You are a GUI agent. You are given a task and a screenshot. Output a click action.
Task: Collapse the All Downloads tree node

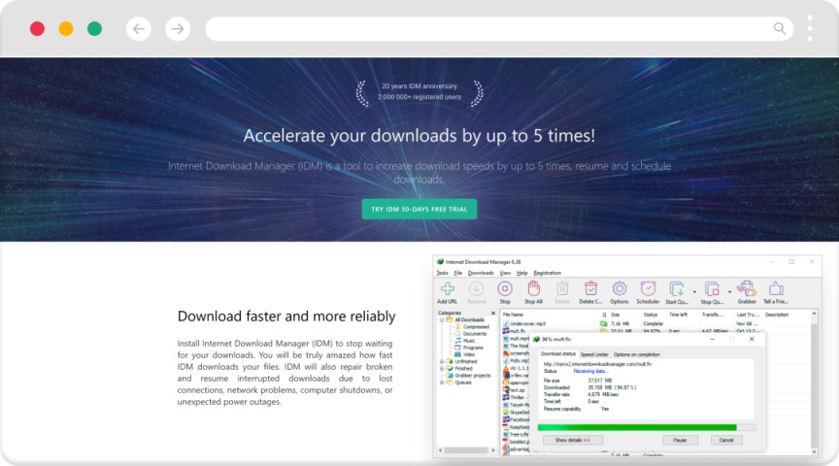(x=442, y=320)
